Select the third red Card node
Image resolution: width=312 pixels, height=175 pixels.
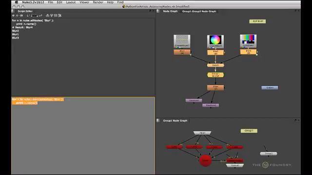(214, 147)
